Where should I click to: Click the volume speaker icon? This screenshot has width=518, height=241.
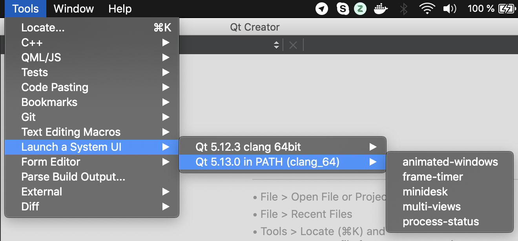[x=450, y=9]
